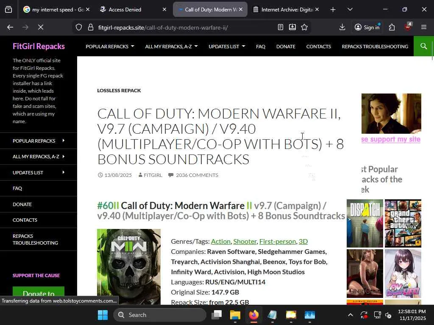
Task: Expand sidebar Popular Repacks arrow
Action: point(64,140)
